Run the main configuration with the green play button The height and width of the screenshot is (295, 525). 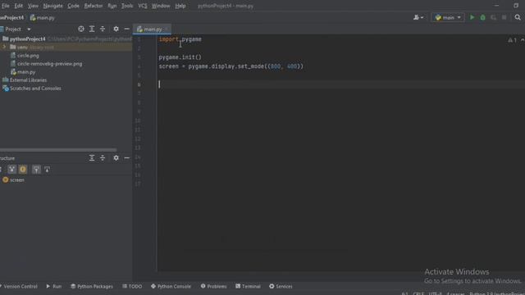pyautogui.click(x=472, y=17)
